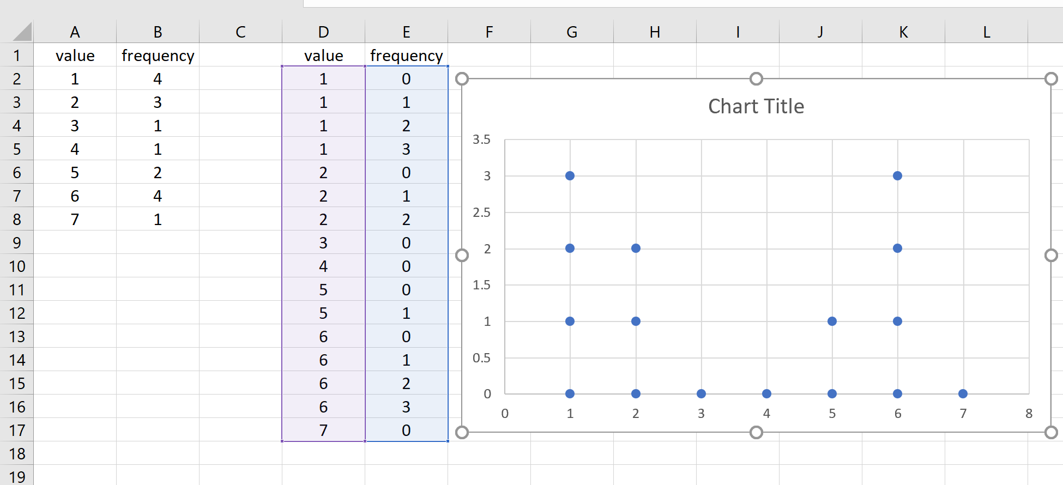The width and height of the screenshot is (1063, 485).
Task: Select column D header
Action: tap(323, 32)
